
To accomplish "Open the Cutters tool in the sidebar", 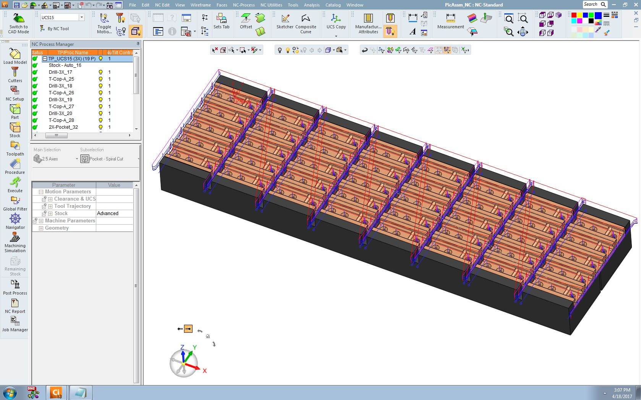I will pyautogui.click(x=15, y=72).
